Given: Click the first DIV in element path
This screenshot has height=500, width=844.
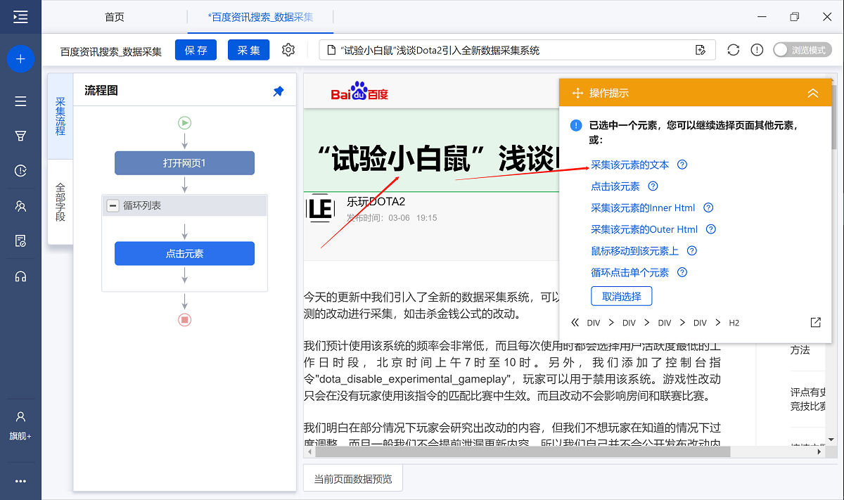Looking at the screenshot, I should coord(594,323).
